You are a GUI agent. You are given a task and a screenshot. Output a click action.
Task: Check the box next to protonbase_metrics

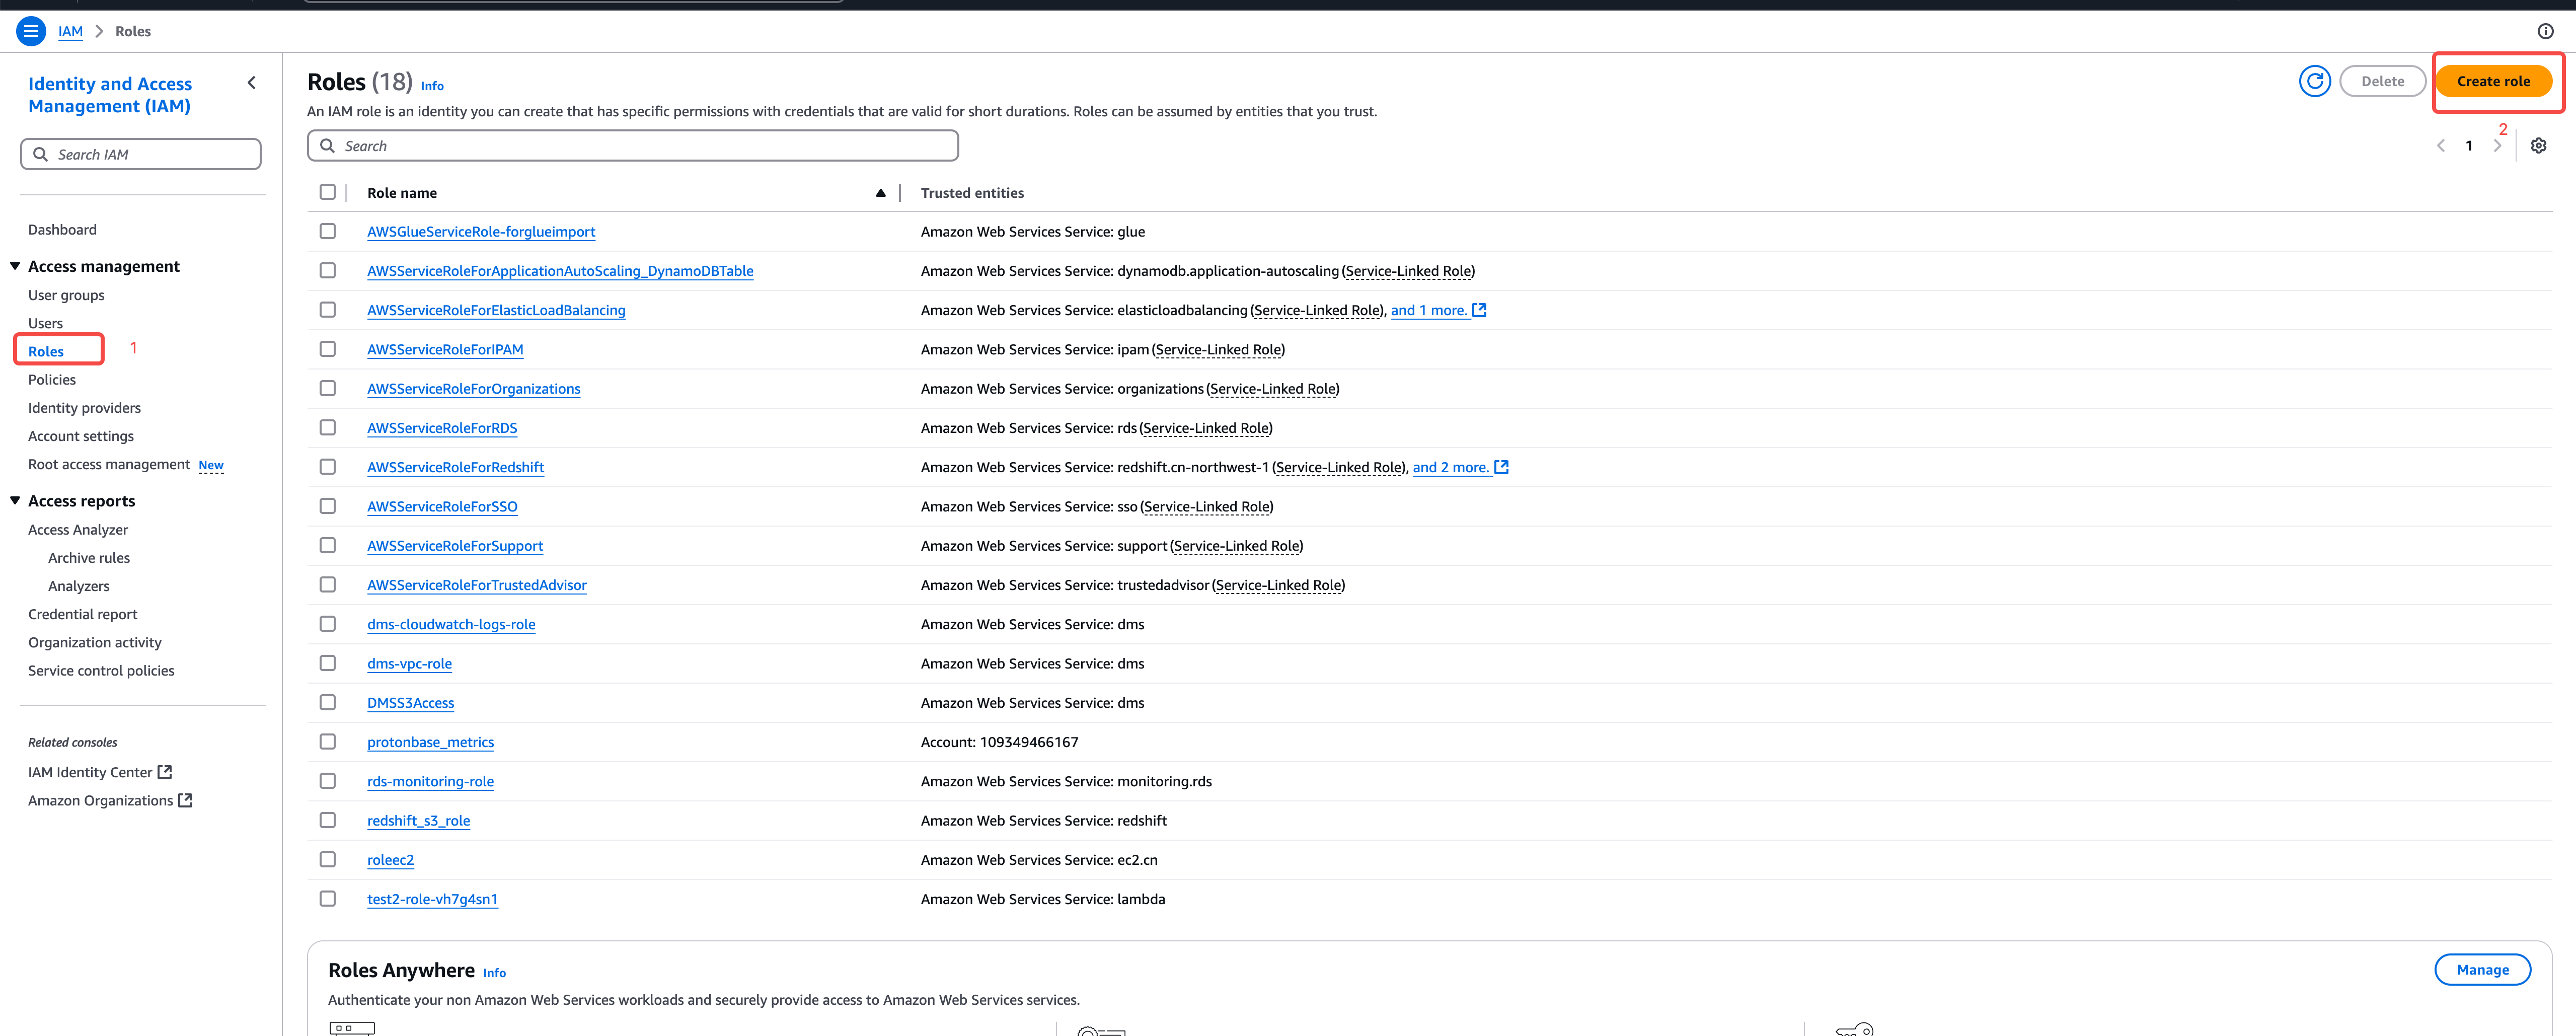327,741
